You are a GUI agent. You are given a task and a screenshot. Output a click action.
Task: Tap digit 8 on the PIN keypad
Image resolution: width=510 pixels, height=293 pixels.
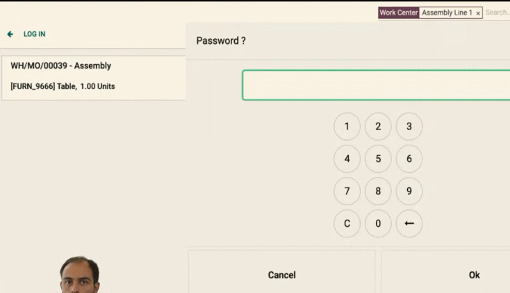(x=378, y=191)
